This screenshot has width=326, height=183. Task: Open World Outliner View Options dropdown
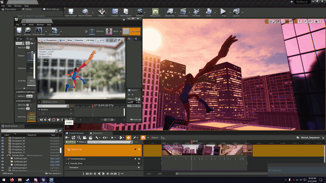coord(53,173)
